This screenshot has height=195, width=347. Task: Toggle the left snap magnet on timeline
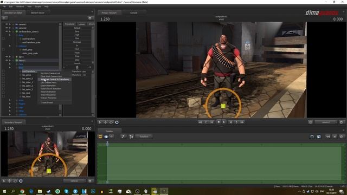[x=312, y=136]
